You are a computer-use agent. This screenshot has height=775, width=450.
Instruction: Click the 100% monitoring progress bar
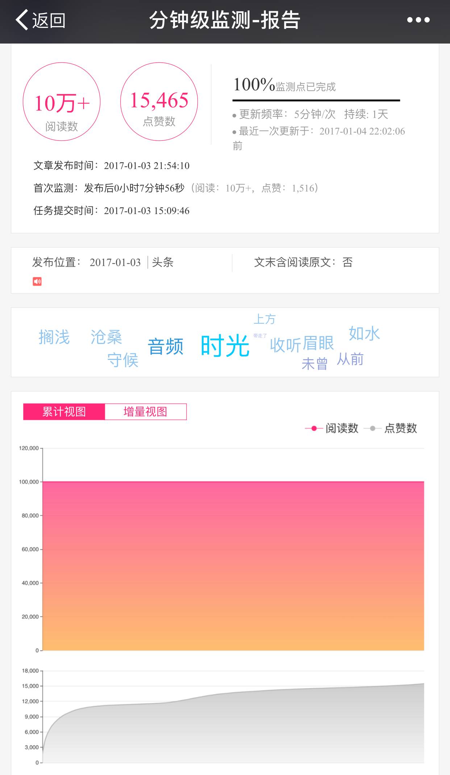click(x=316, y=100)
